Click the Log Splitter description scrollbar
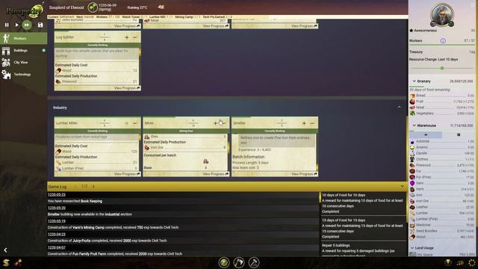 (x=140, y=52)
